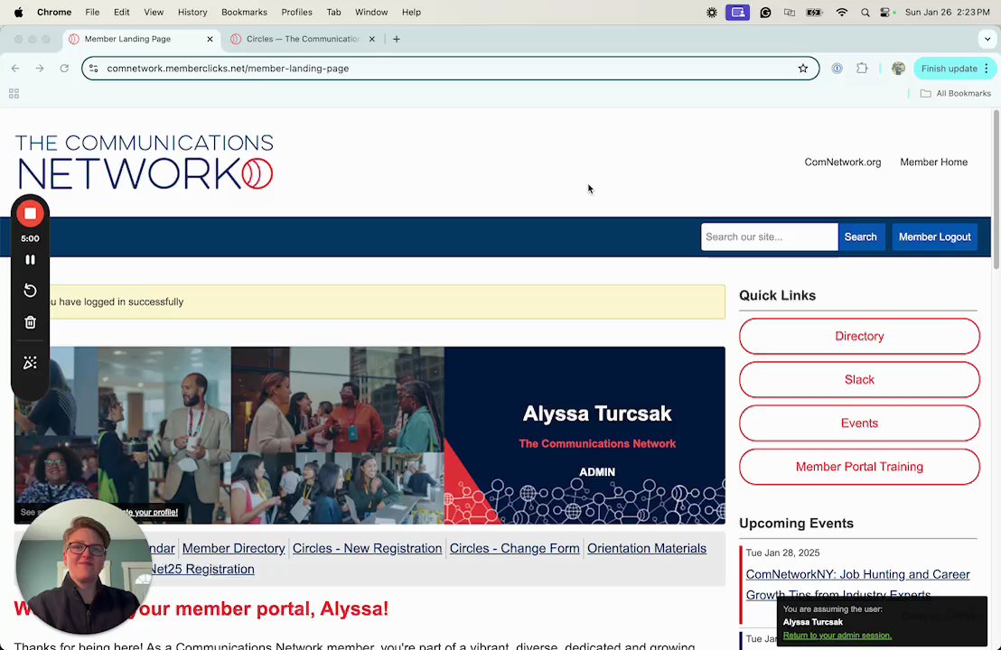Image resolution: width=1001 pixels, height=650 pixels.
Task: Open the Chrome profile avatar
Action: point(898,69)
